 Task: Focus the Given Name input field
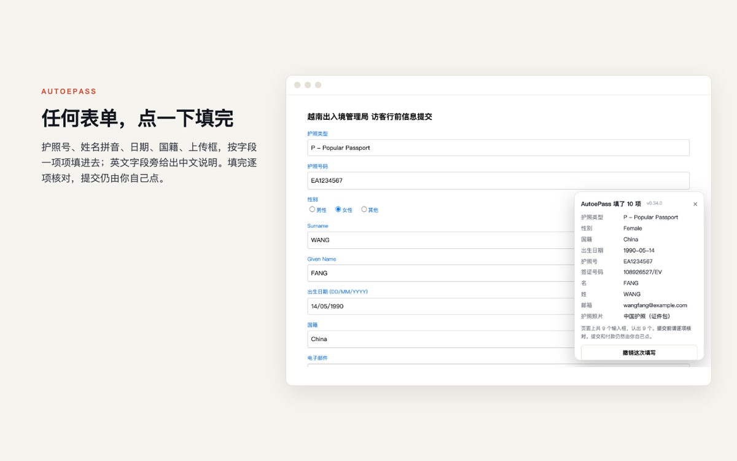pyautogui.click(x=441, y=273)
